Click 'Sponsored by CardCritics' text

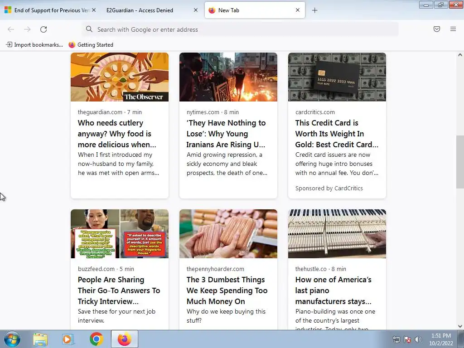[x=329, y=188]
